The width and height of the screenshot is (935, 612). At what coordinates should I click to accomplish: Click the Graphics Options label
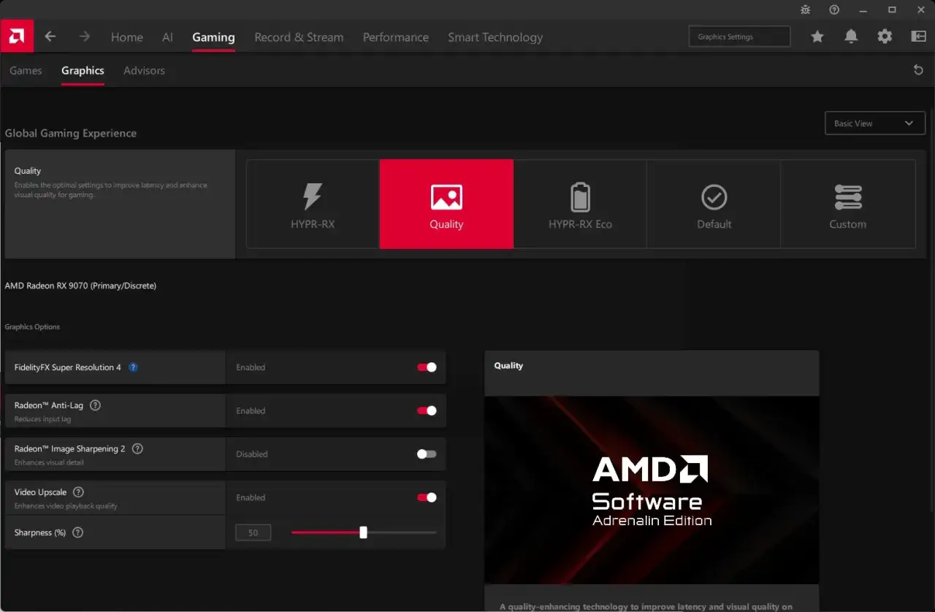tap(32, 326)
